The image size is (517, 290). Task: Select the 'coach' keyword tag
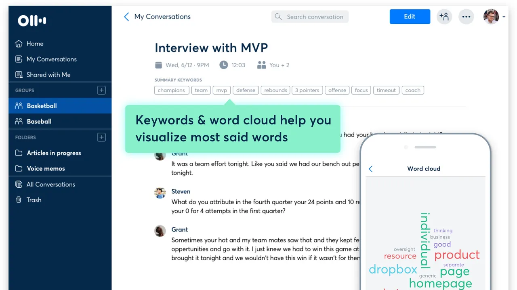(413, 90)
